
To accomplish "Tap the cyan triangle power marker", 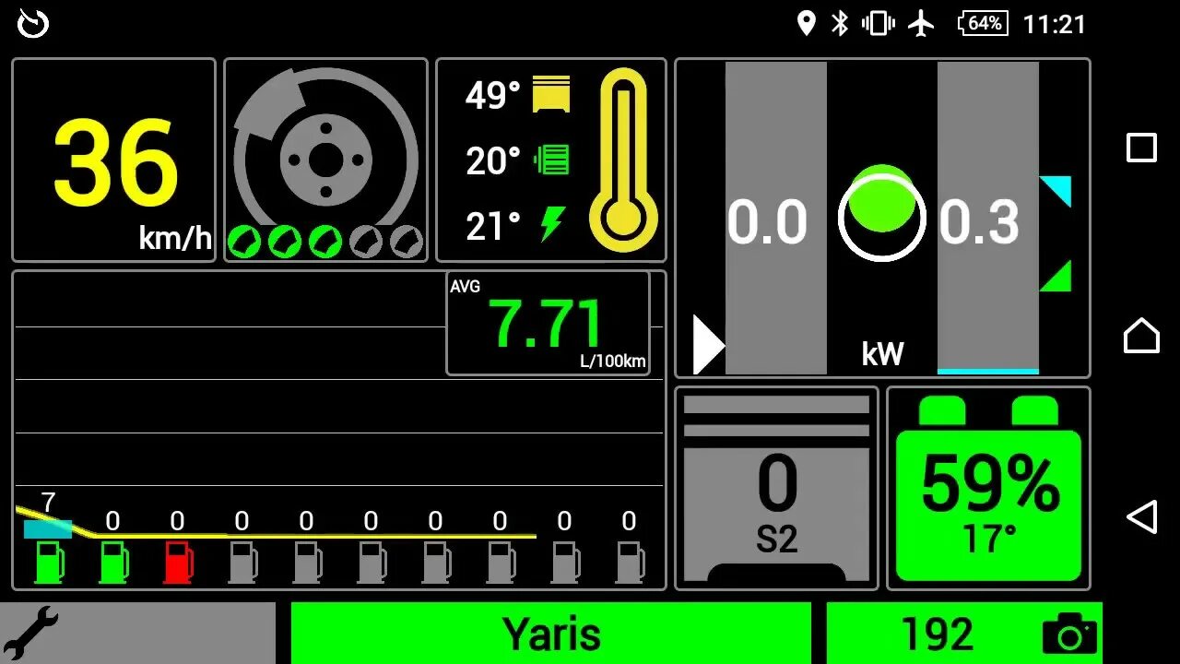I will click(x=1056, y=191).
